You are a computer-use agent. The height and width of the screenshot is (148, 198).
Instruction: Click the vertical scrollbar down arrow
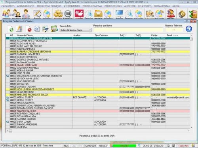point(191,127)
